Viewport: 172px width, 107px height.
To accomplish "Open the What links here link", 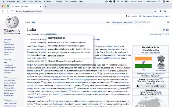I will (x=9, y=80).
